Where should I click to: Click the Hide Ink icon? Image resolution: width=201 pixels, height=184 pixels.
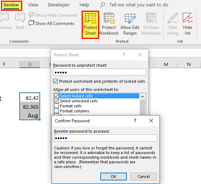[187, 24]
